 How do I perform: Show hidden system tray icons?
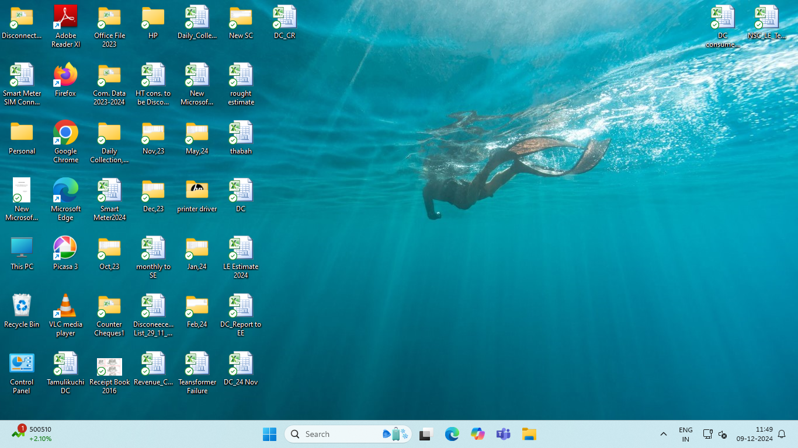pos(663,434)
